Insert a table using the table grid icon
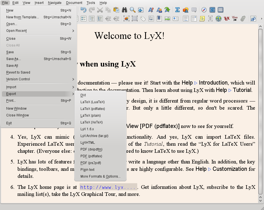 194,10
